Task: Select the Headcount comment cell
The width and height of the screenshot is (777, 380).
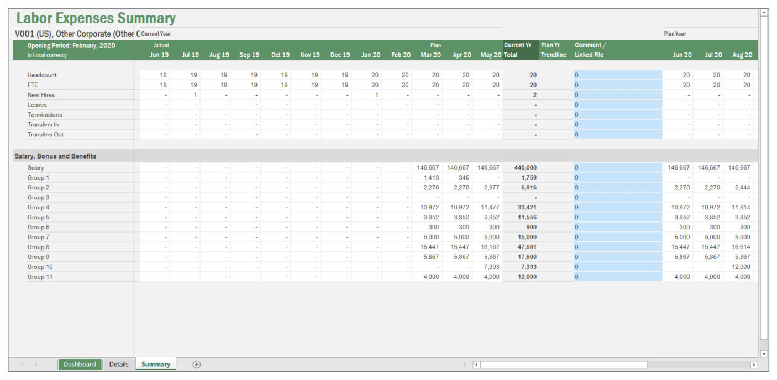Action: (x=617, y=75)
